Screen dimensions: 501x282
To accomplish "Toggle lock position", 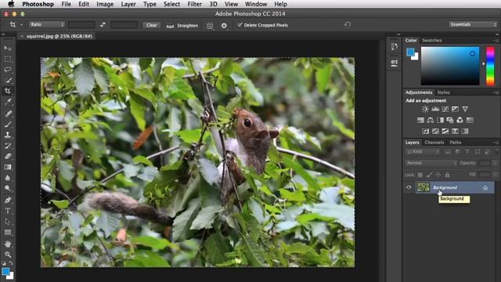I will tap(438, 175).
